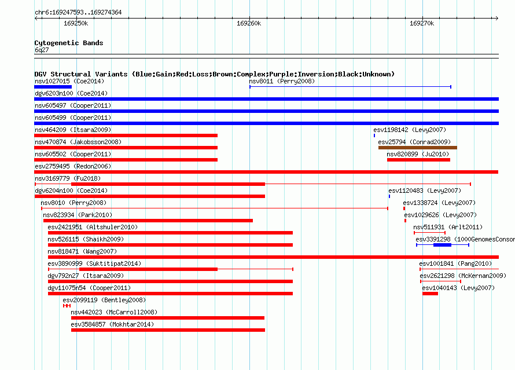
Task: Click the red nsv823934 loss bar
Action: coord(148,221)
